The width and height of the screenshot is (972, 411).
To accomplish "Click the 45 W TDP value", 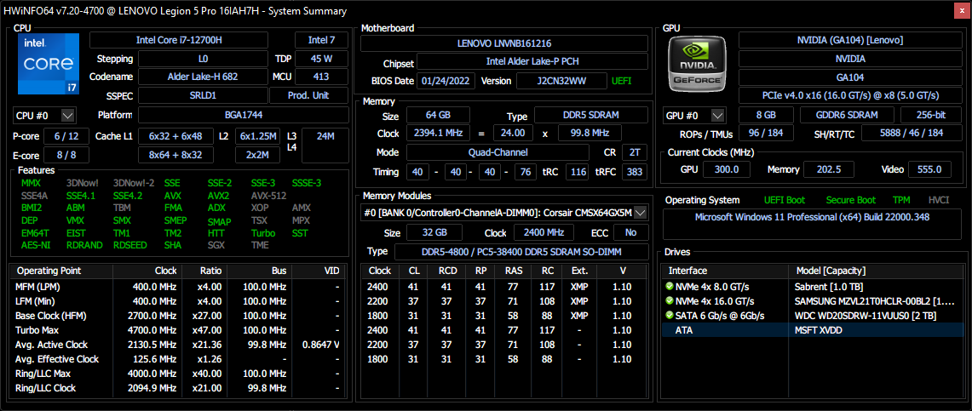I will coord(321,59).
